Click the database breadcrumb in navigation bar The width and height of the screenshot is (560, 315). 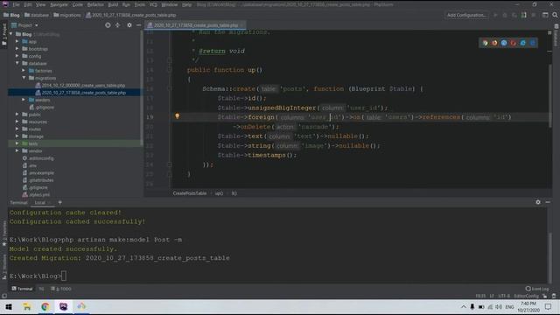coord(37,15)
